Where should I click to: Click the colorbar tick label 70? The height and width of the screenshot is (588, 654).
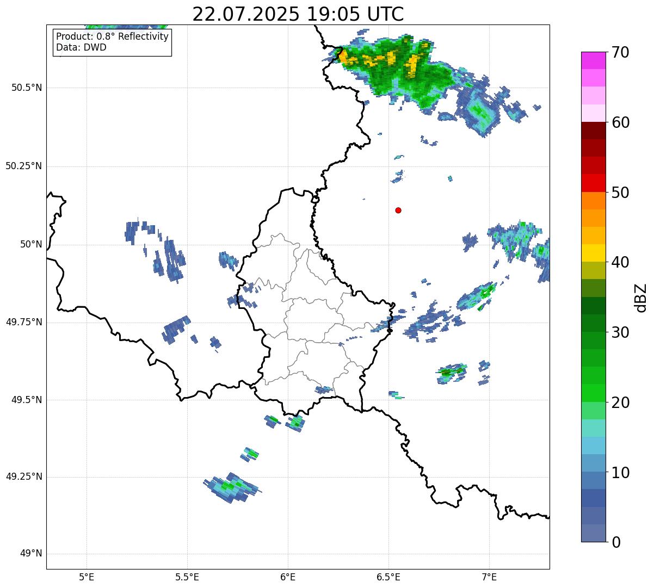pos(620,52)
